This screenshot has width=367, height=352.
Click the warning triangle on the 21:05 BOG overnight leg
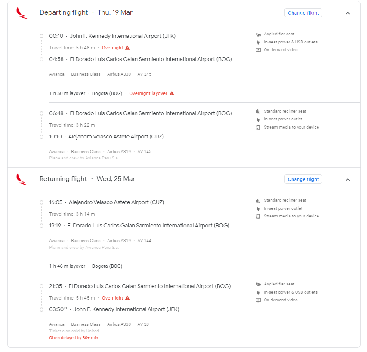click(127, 298)
